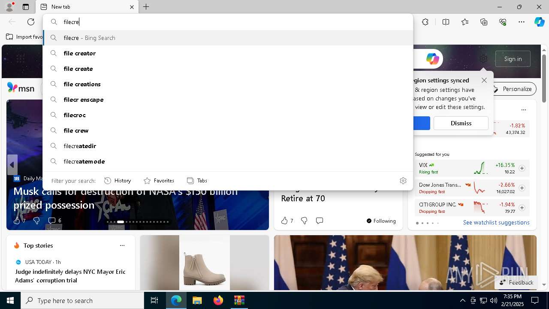
Task: Open the Windows Start menu
Action: 10,300
